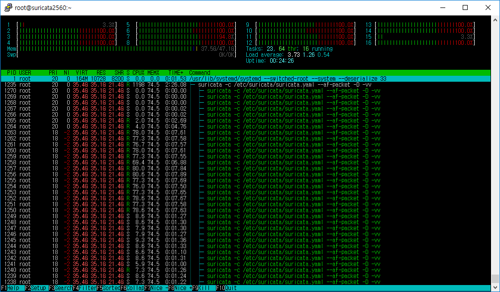
Task: Select the suricata thread row PID 1250
Action: pos(246,211)
